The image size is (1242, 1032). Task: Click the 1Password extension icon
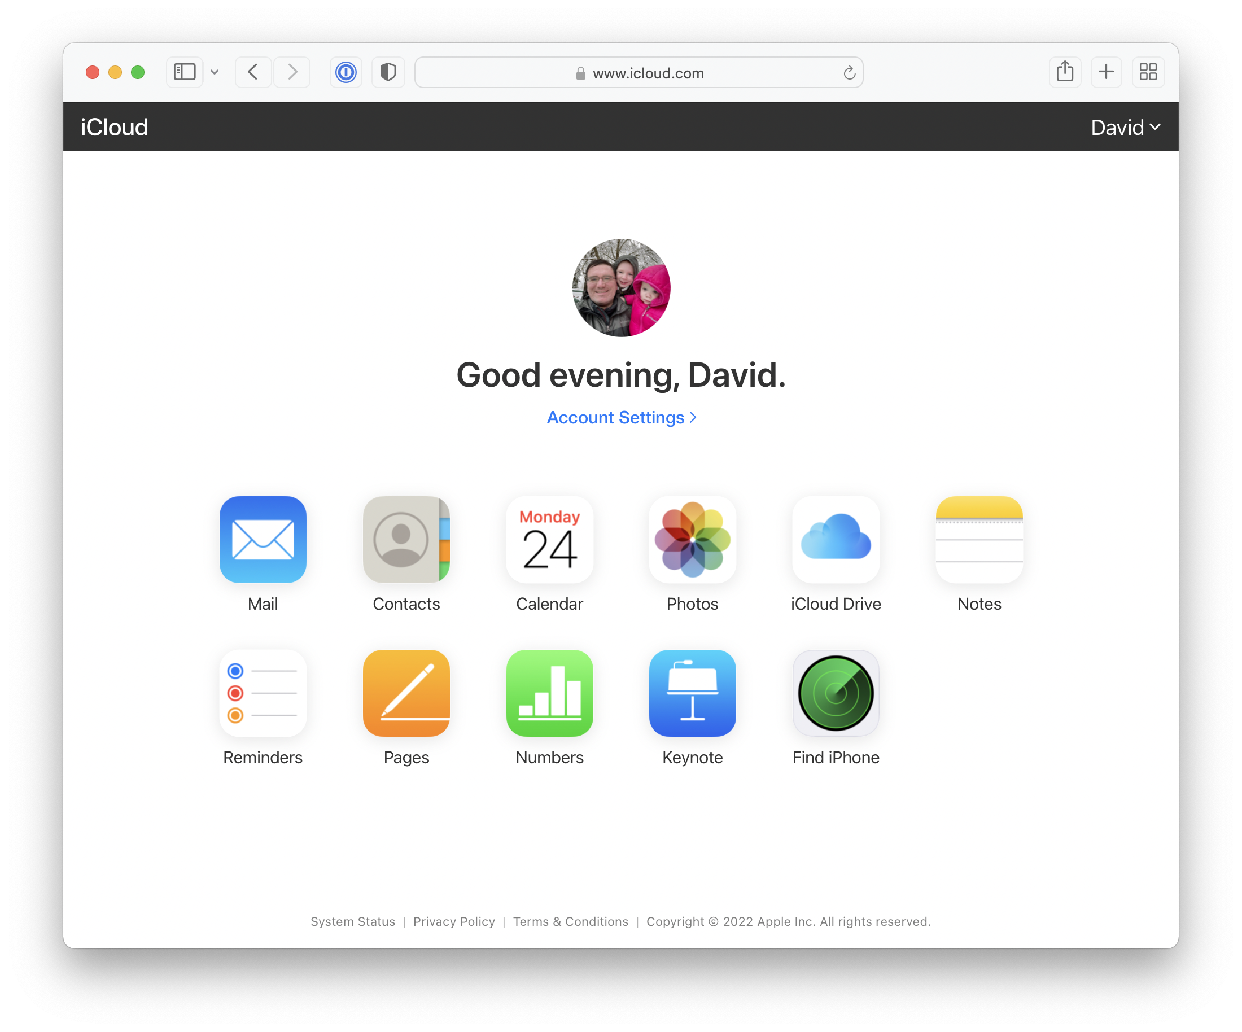pos(346,72)
